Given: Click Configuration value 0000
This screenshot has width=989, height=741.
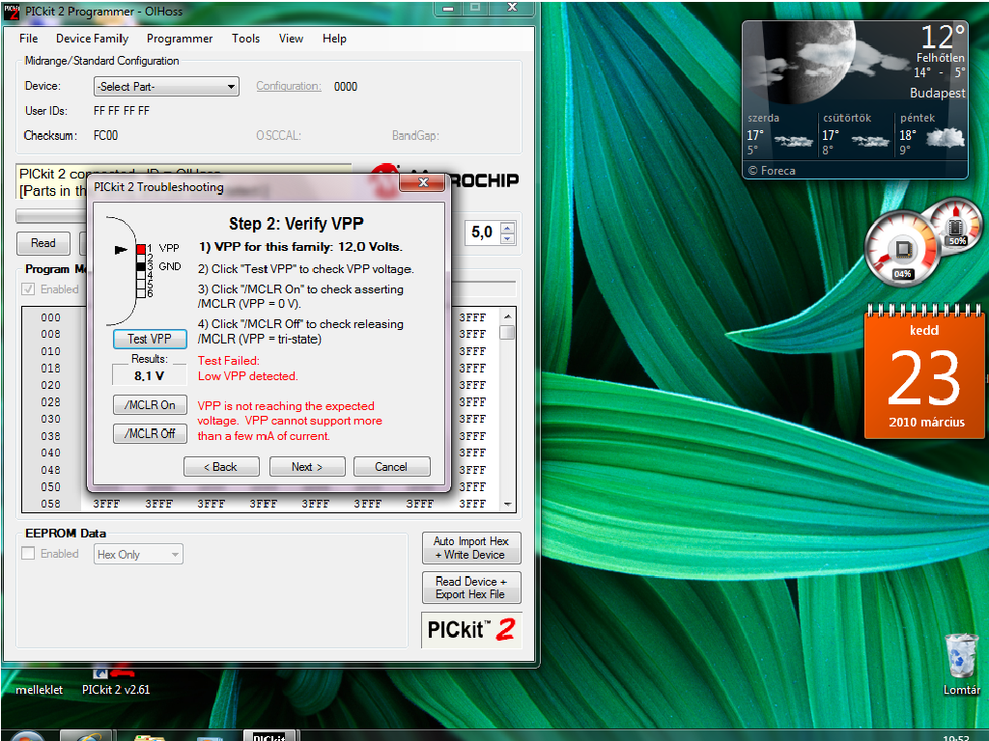Looking at the screenshot, I should [x=346, y=86].
